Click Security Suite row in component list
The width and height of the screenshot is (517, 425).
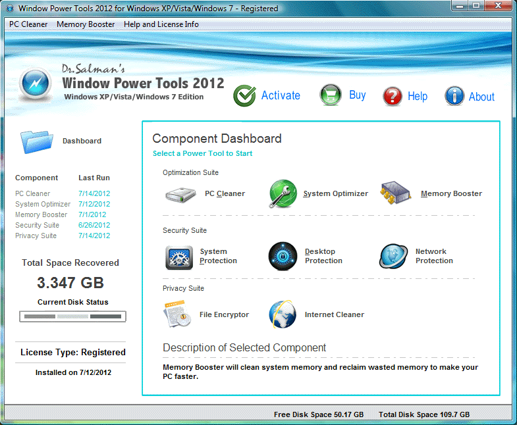(63, 226)
